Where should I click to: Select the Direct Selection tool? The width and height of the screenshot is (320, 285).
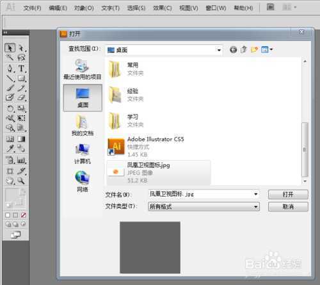point(21,48)
